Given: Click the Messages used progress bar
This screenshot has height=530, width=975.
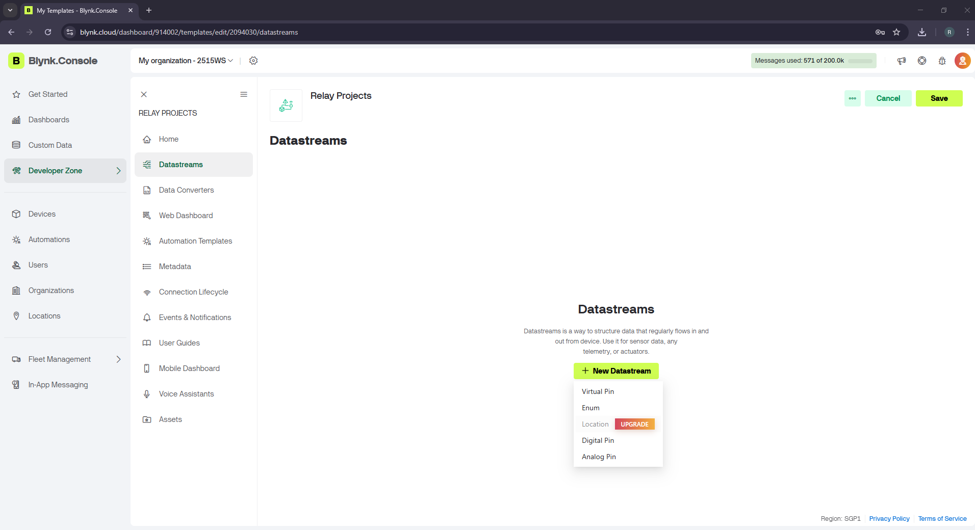Looking at the screenshot, I should [x=860, y=61].
